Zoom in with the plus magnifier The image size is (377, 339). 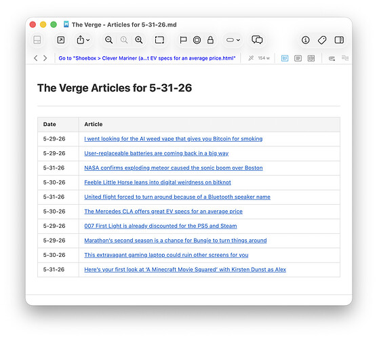[x=139, y=40]
